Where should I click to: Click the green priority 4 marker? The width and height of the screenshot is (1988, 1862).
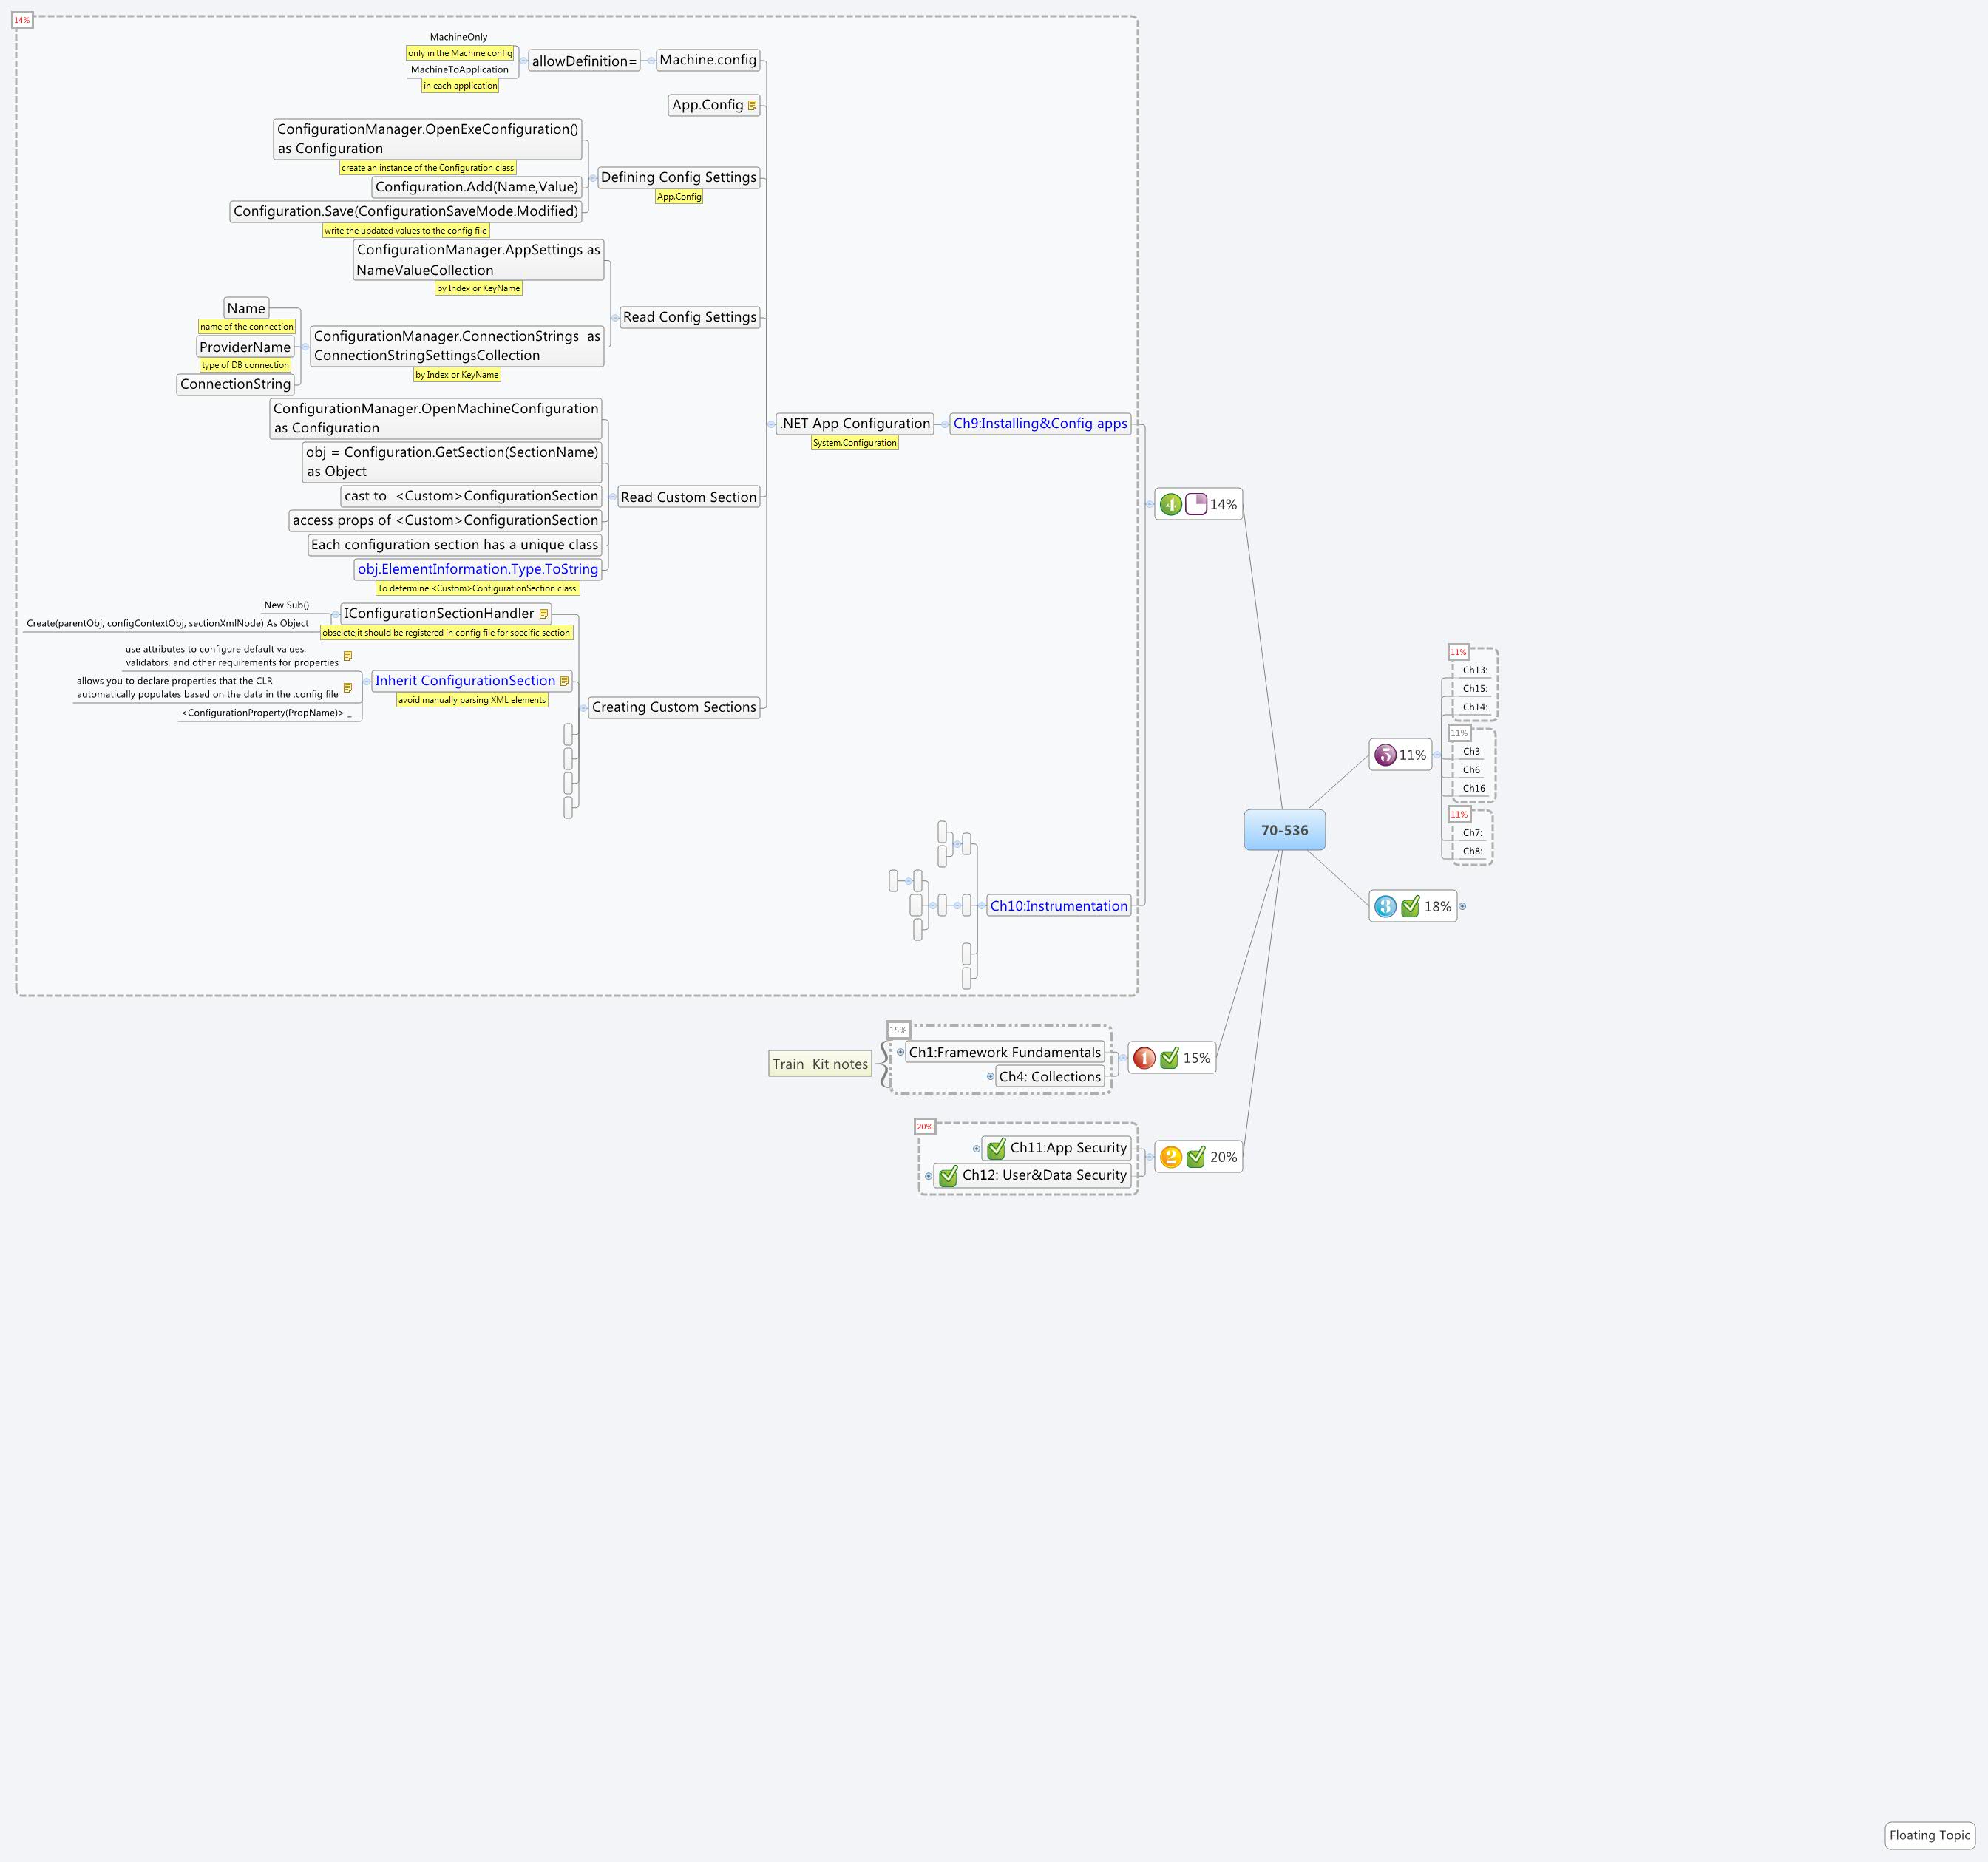(1171, 504)
